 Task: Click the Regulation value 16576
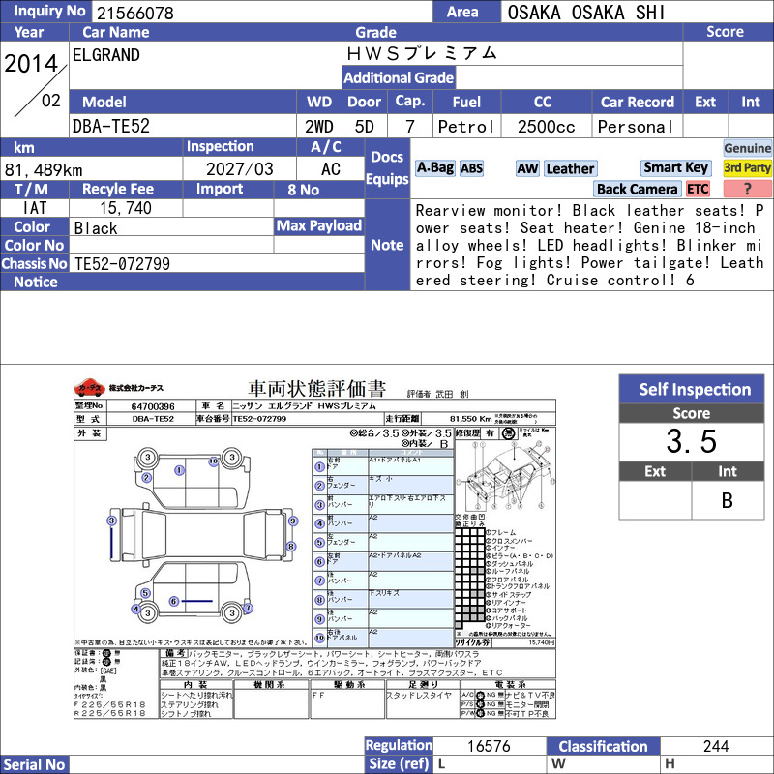click(x=490, y=746)
